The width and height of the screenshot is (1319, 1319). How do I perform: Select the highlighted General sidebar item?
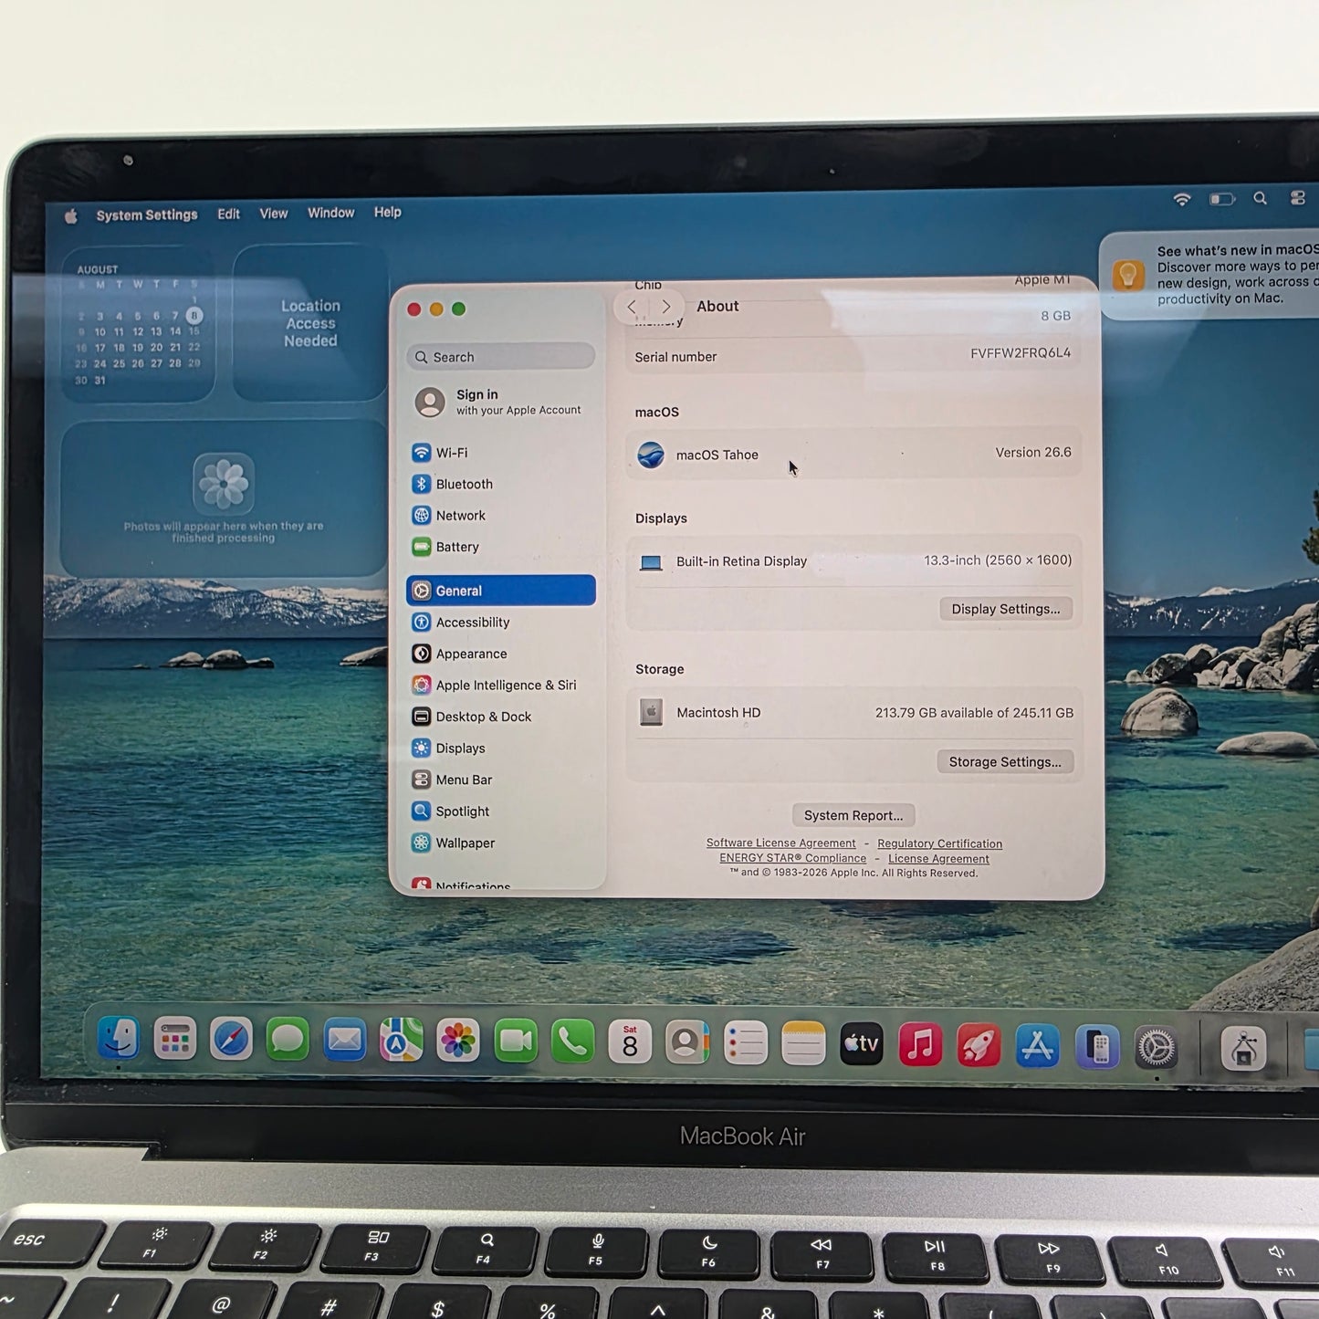(500, 591)
